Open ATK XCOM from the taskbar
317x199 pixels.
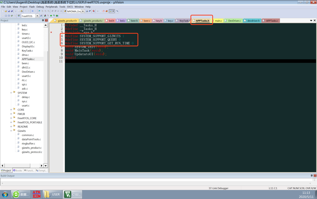point(36,194)
